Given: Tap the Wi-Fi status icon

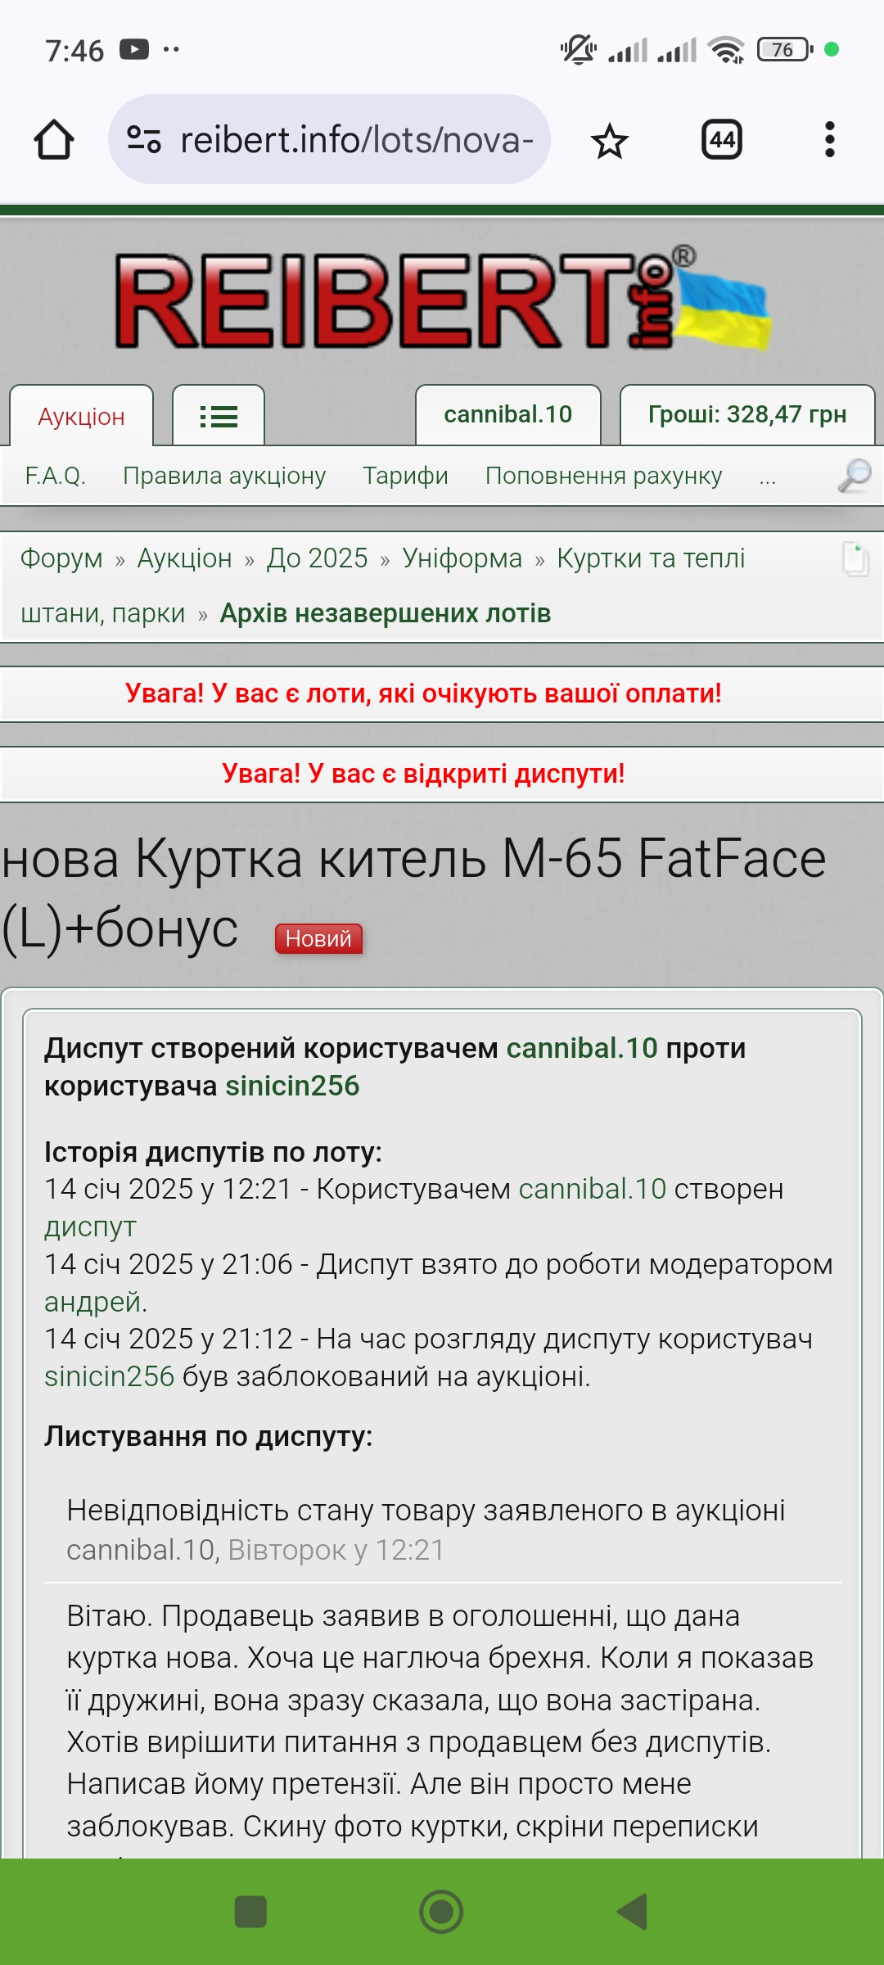Looking at the screenshot, I should (x=726, y=50).
